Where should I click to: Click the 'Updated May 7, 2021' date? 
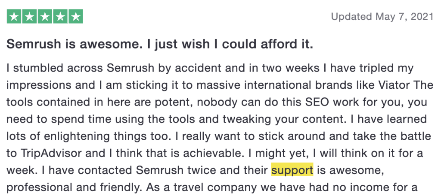tap(382, 17)
